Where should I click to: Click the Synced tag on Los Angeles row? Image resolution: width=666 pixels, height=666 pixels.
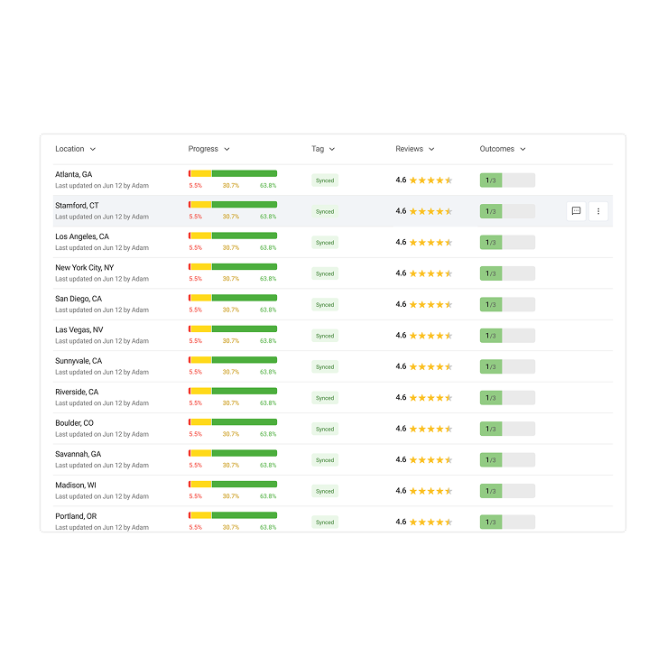[325, 243]
